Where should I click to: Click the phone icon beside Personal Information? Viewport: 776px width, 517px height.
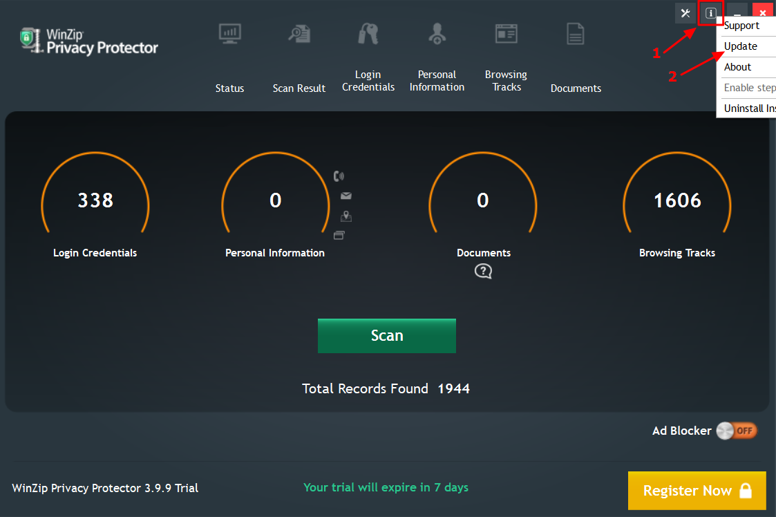pos(339,176)
